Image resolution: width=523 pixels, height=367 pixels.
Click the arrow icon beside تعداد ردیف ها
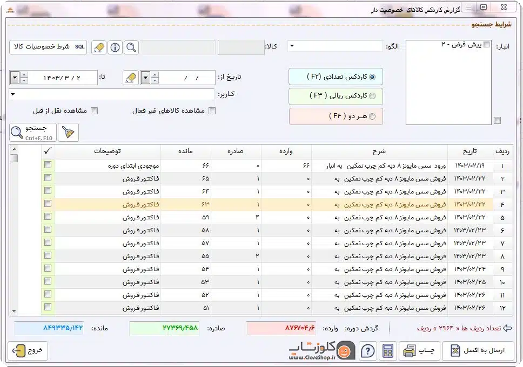507,328
